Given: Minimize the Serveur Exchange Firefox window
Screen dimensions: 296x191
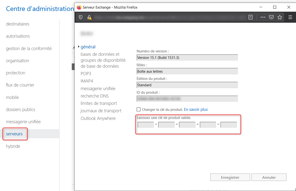Looking at the screenshot, I should (x=261, y=7).
